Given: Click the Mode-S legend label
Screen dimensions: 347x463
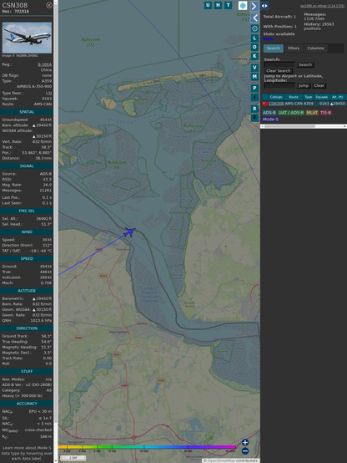Looking at the screenshot, I should pyautogui.click(x=270, y=120).
